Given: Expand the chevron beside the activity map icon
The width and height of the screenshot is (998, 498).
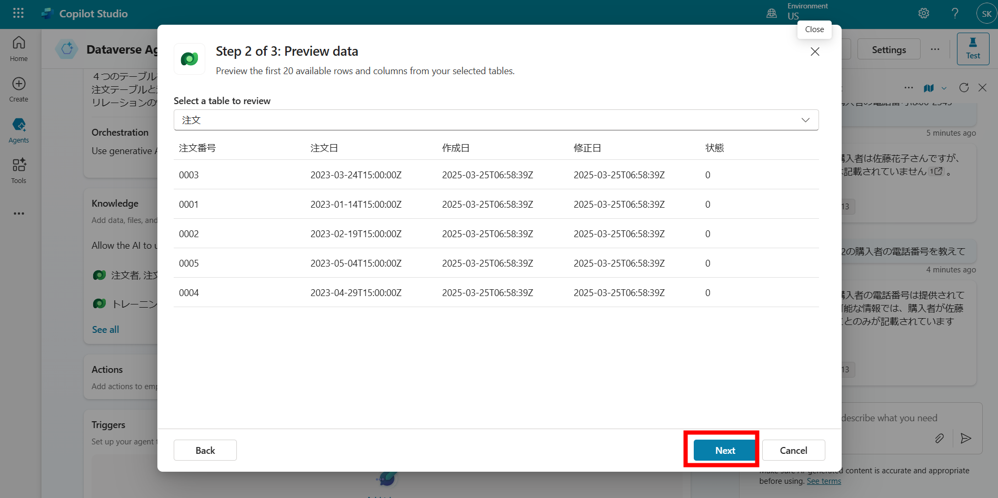Looking at the screenshot, I should 944,88.
